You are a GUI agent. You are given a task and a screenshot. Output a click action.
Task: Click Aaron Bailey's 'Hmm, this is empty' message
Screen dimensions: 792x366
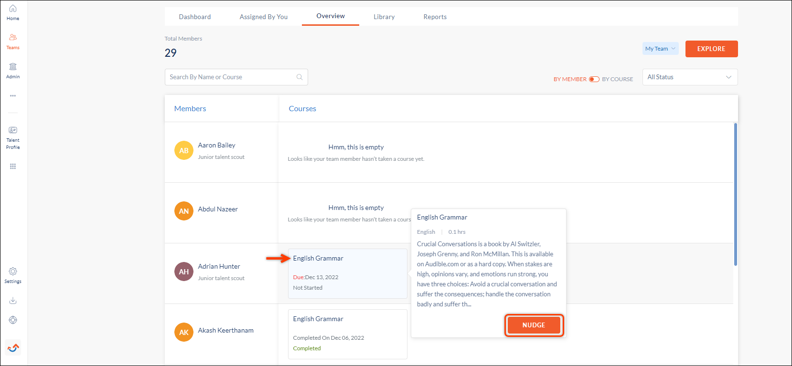(x=356, y=147)
